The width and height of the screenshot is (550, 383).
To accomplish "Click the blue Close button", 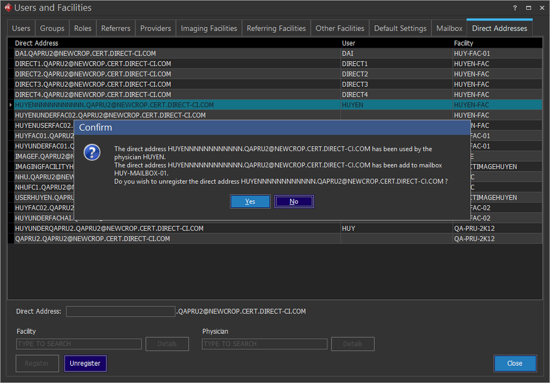I will coord(515,363).
